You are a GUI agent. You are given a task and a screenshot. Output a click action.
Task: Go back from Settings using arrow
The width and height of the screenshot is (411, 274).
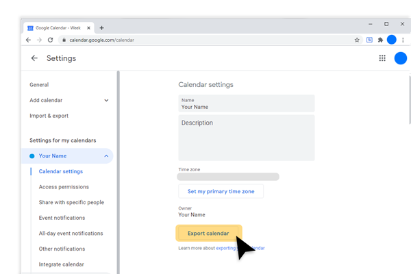34,58
